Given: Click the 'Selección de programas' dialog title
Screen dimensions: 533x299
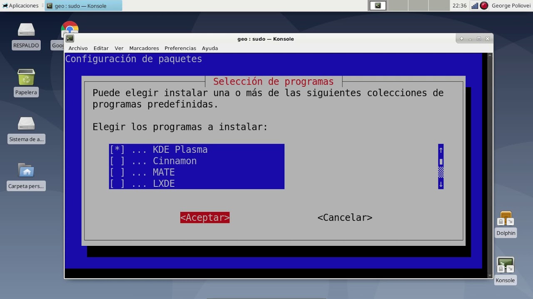Looking at the screenshot, I should pos(273,81).
